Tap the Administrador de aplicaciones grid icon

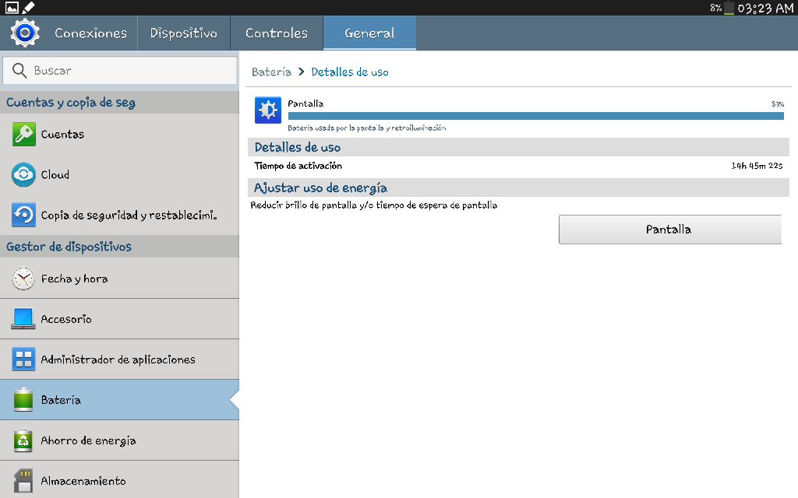tap(24, 359)
